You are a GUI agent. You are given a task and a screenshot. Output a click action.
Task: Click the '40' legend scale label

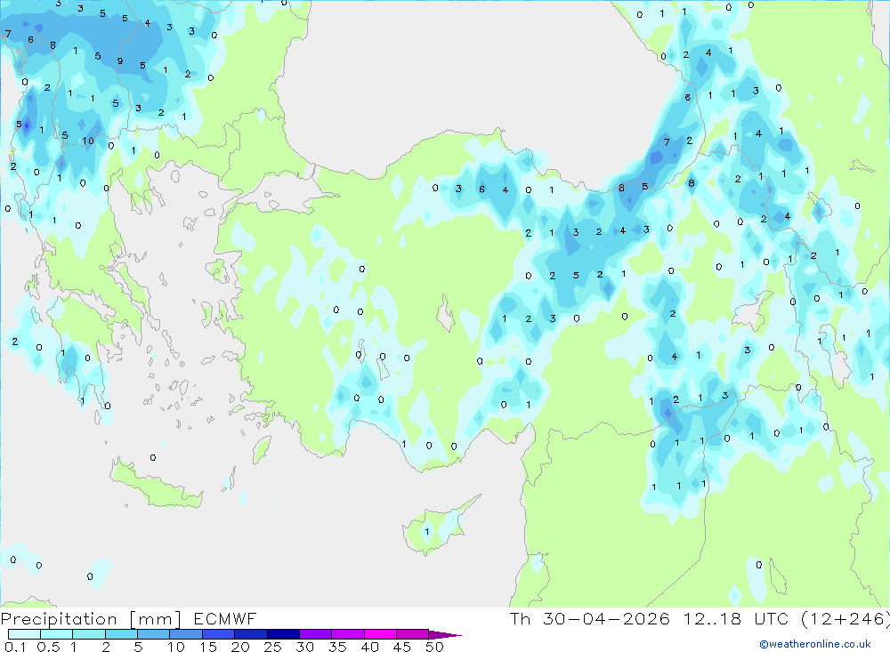tap(370, 647)
